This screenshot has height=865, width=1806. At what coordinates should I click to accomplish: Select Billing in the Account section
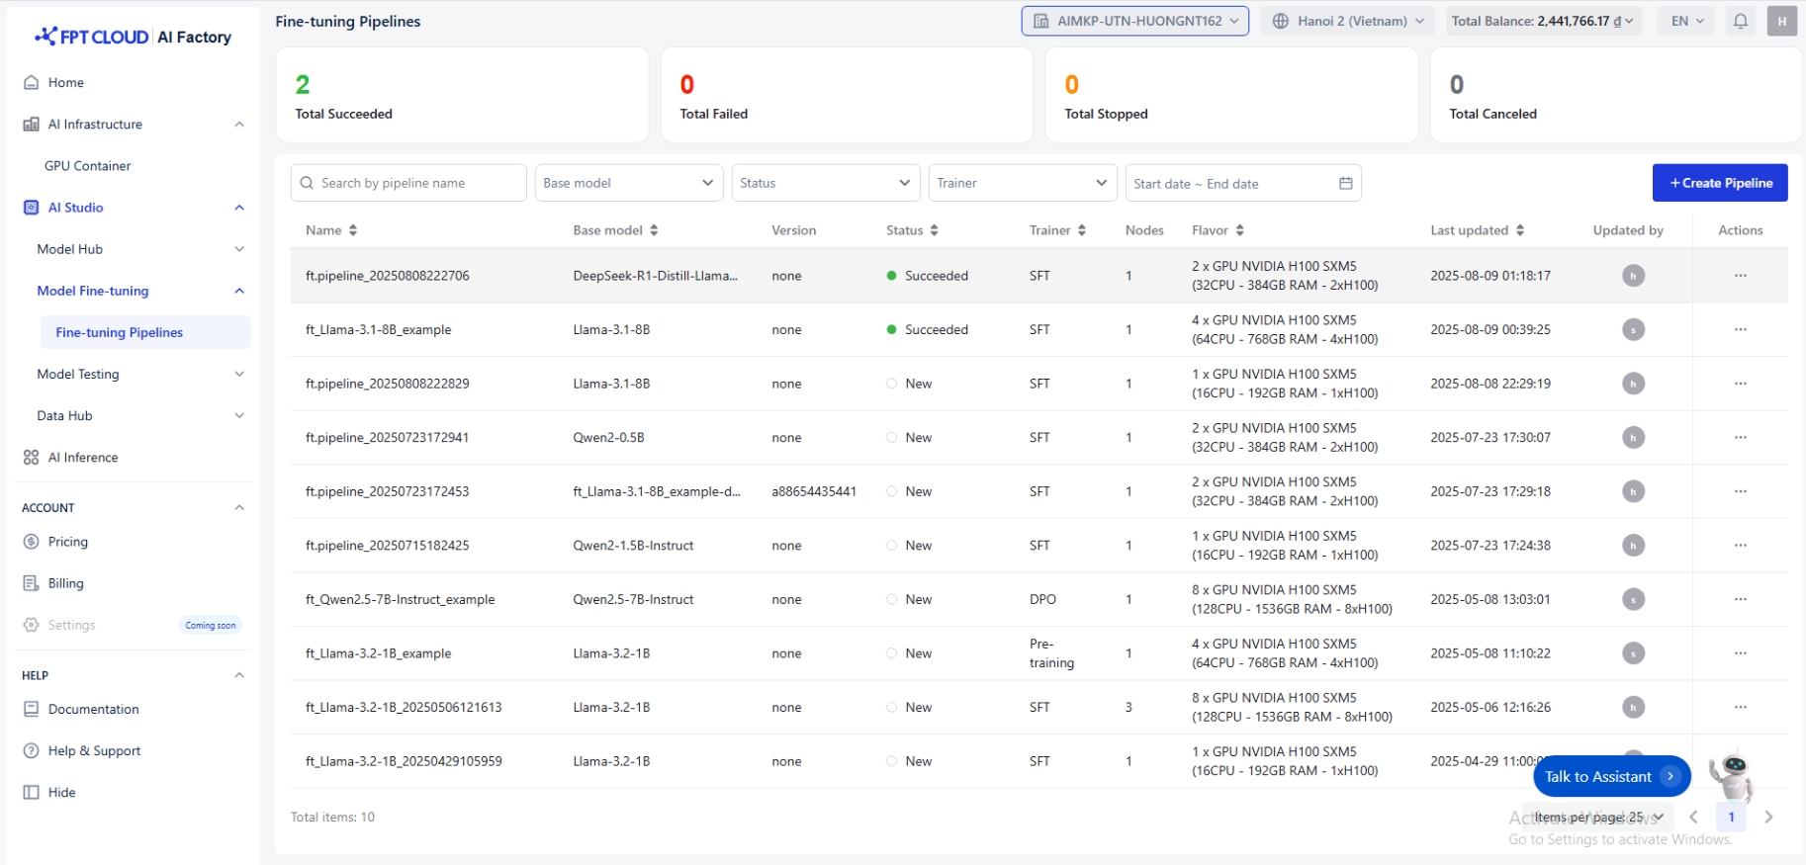[66, 583]
